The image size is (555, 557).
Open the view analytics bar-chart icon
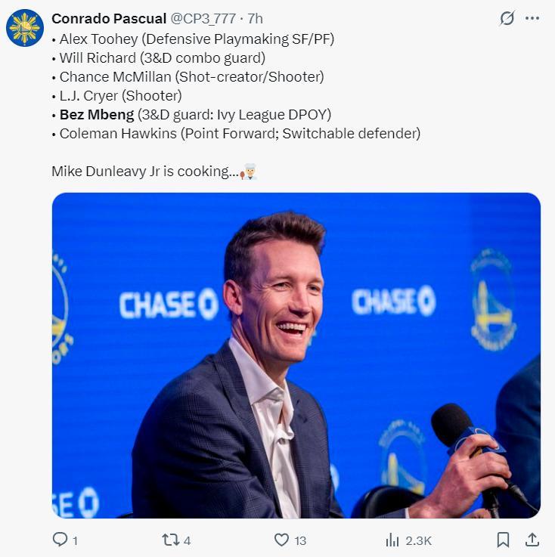pos(392,540)
